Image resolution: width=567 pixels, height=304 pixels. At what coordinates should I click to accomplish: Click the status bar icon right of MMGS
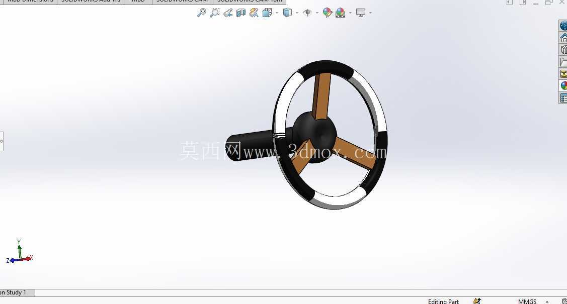pos(564,301)
